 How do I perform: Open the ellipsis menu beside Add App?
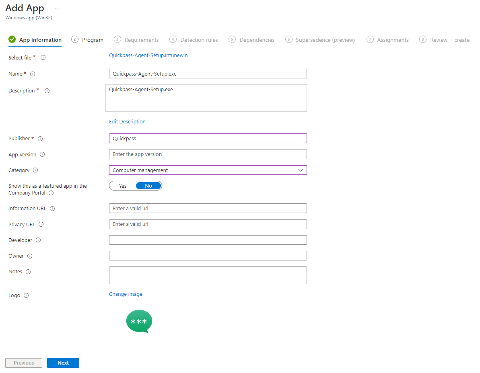click(x=57, y=8)
